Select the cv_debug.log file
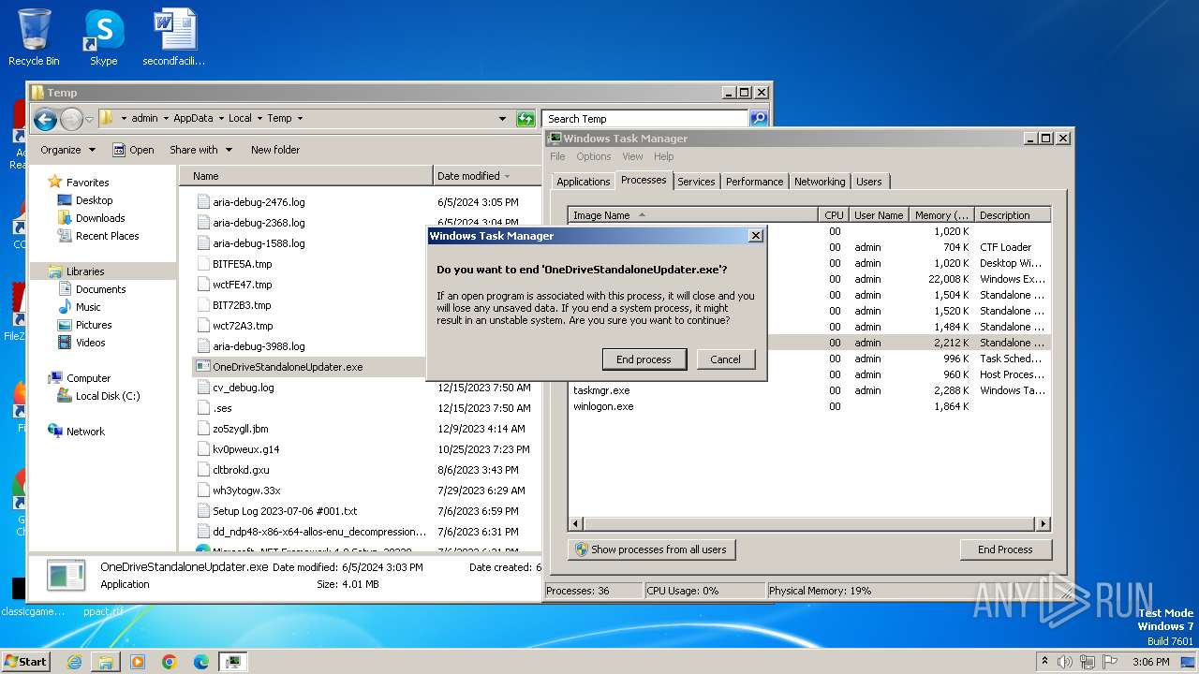Image resolution: width=1199 pixels, height=674 pixels. click(x=244, y=388)
